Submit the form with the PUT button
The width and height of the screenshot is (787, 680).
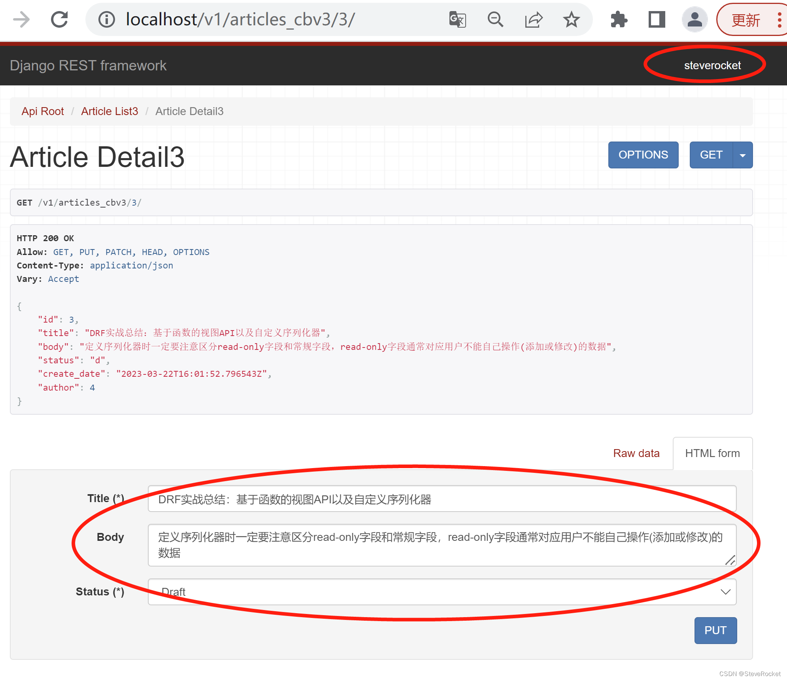(715, 631)
